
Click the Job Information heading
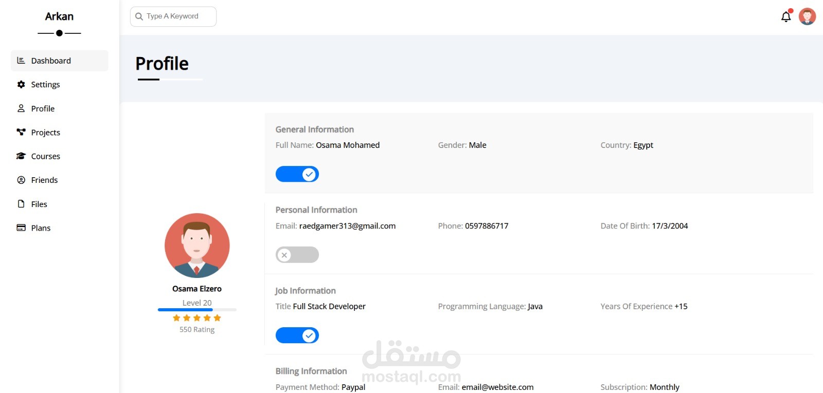(306, 291)
